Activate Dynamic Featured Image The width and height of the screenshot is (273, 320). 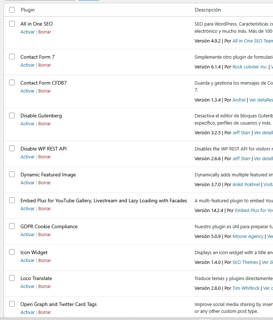[28, 182]
